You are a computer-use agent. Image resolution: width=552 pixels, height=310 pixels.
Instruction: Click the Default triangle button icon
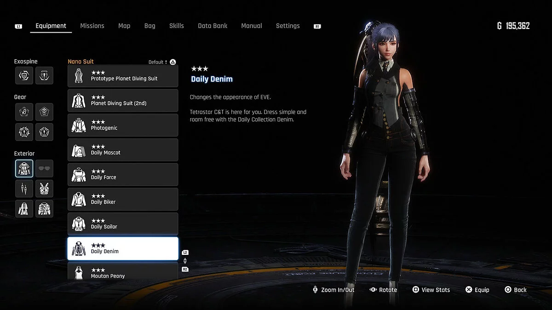click(173, 62)
